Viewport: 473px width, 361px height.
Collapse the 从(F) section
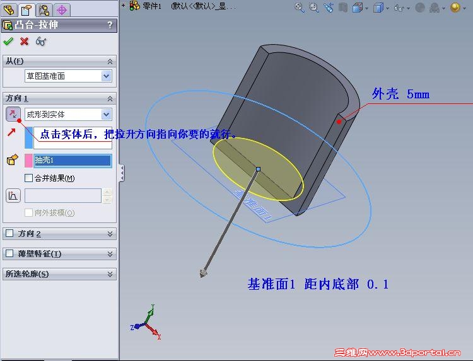click(x=110, y=62)
